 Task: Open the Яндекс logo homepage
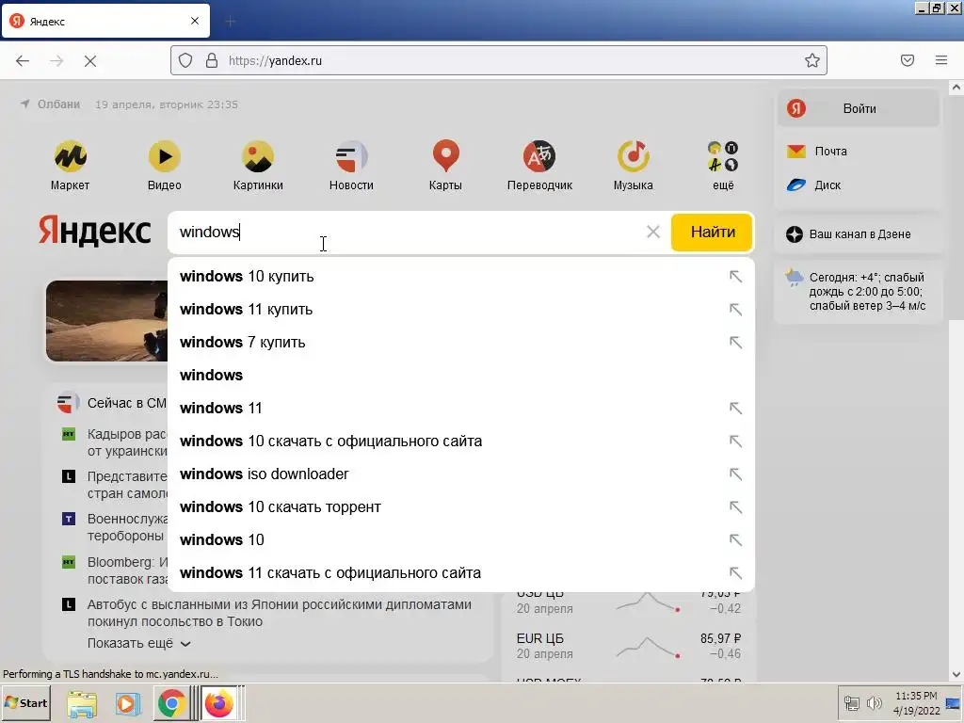(x=94, y=232)
